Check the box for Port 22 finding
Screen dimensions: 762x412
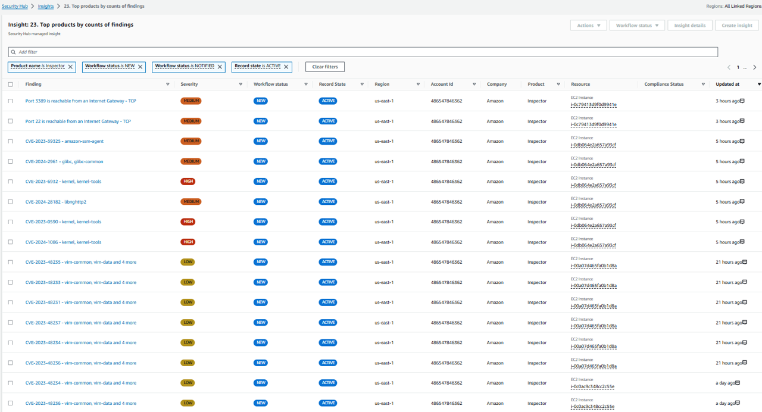point(10,121)
